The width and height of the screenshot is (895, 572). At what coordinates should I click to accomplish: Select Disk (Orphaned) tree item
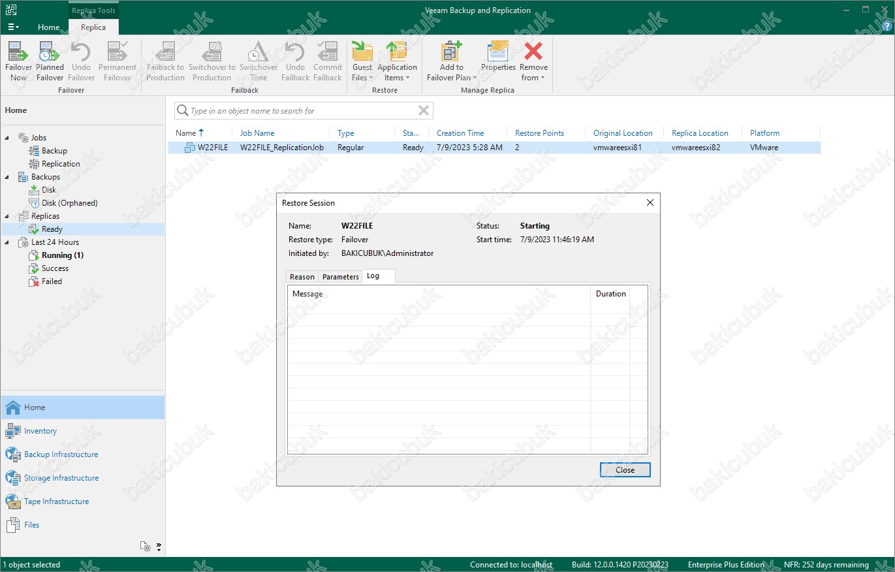[x=69, y=203]
